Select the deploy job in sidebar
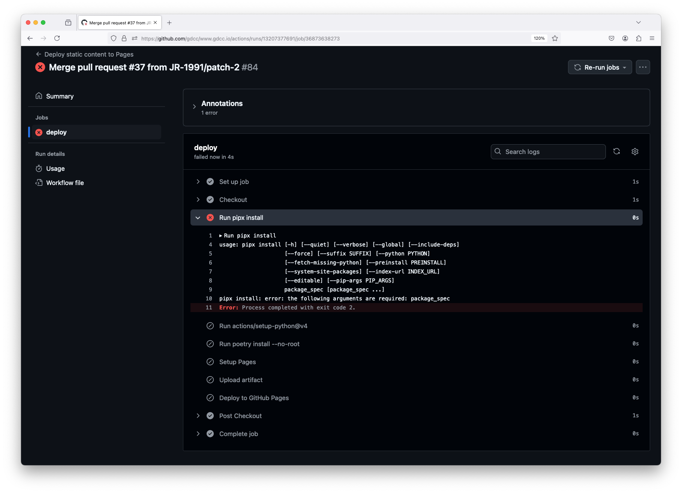 [x=56, y=132]
